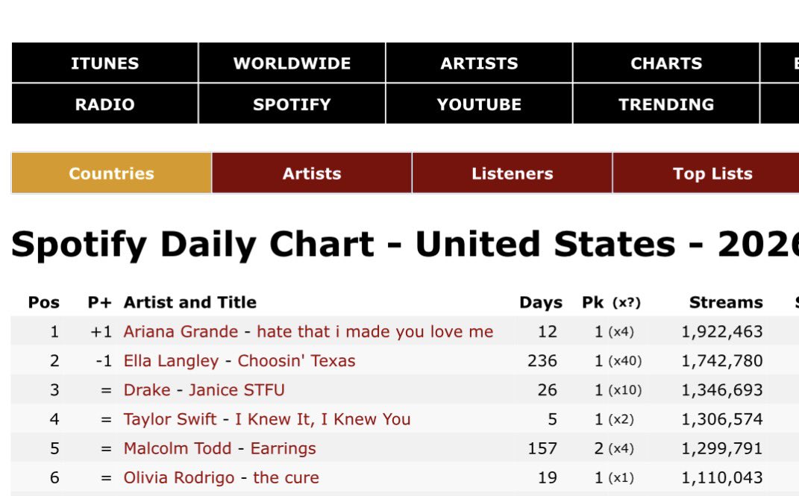Open the YOUTUBE section

pos(479,104)
